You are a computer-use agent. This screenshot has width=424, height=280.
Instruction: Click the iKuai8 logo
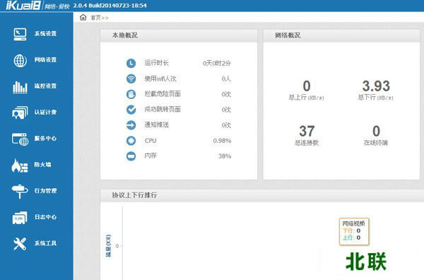[23, 6]
